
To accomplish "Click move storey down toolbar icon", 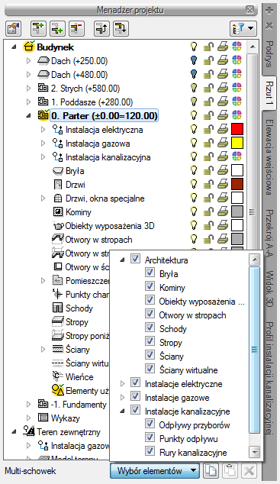I will [x=121, y=29].
